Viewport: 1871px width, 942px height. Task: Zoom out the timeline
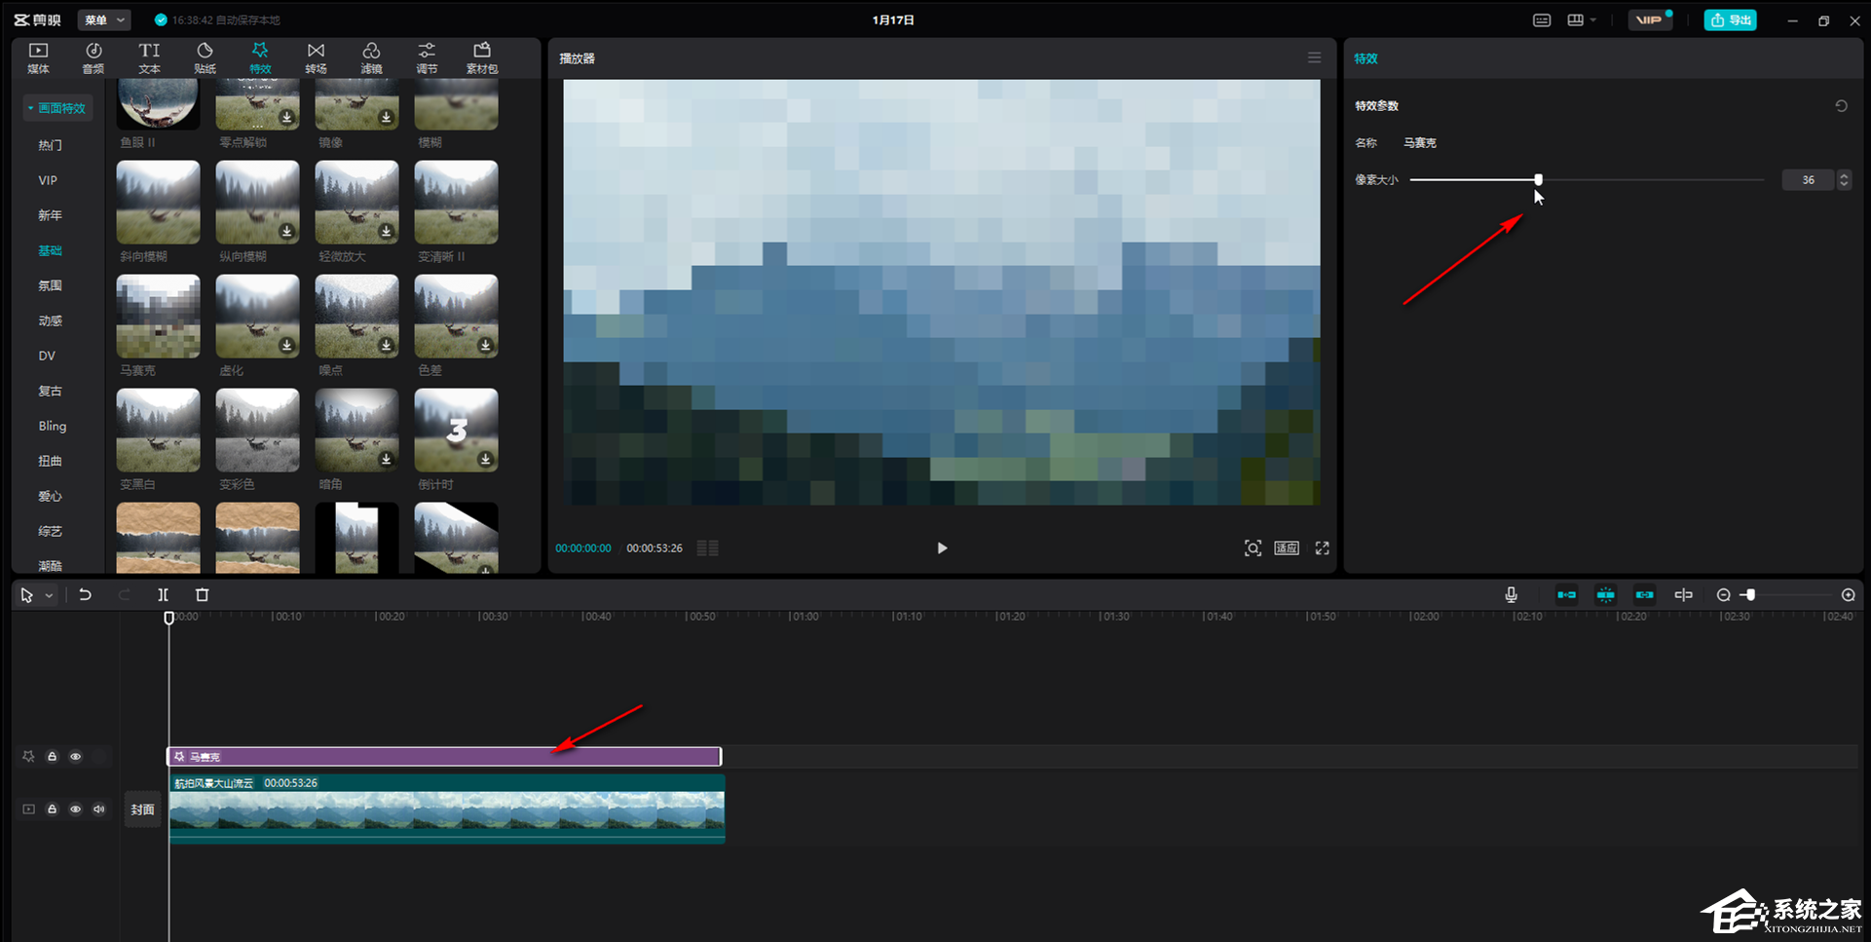pos(1723,595)
